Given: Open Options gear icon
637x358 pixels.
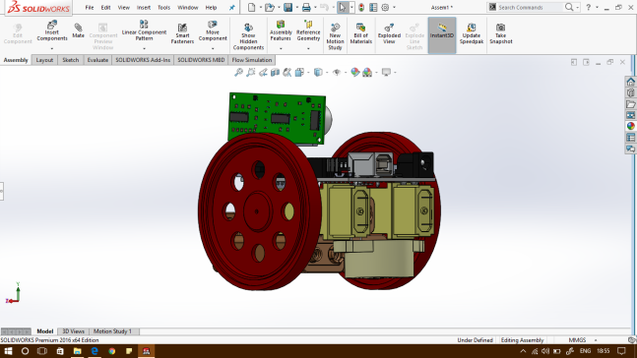Looking at the screenshot, I should point(385,7).
